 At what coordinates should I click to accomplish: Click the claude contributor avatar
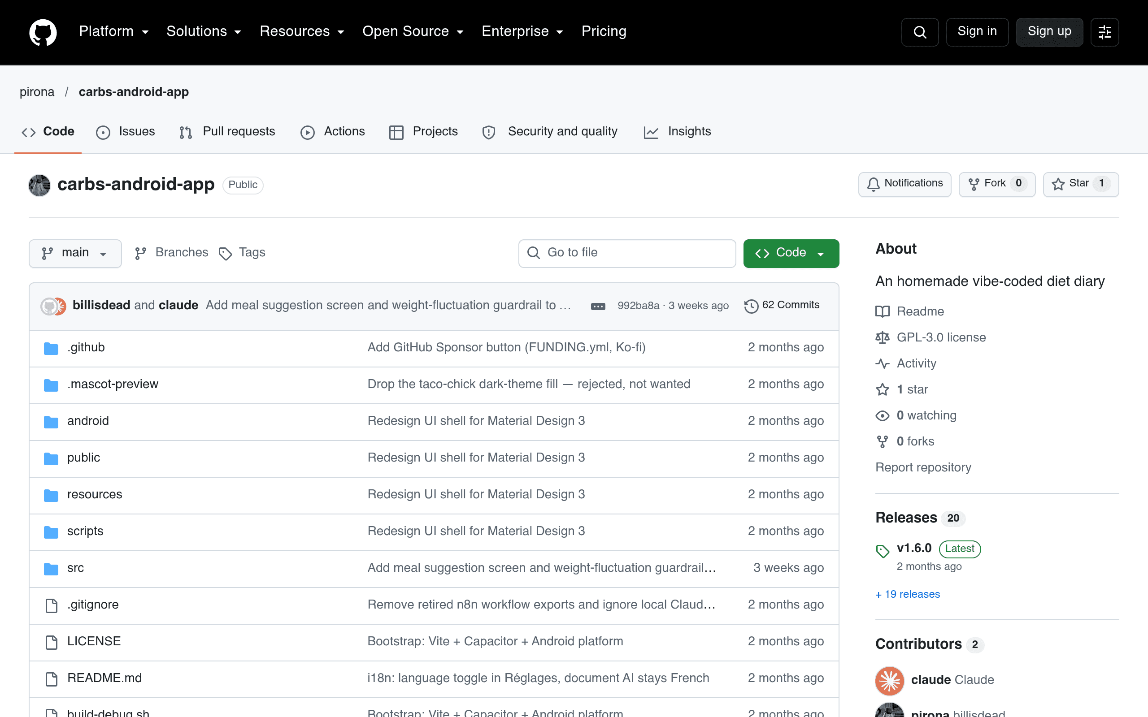[x=889, y=681]
